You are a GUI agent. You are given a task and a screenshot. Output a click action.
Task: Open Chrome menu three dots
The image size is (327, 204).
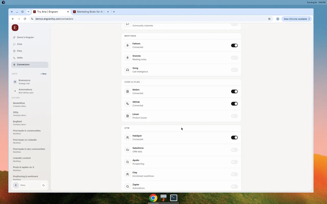(x=309, y=19)
